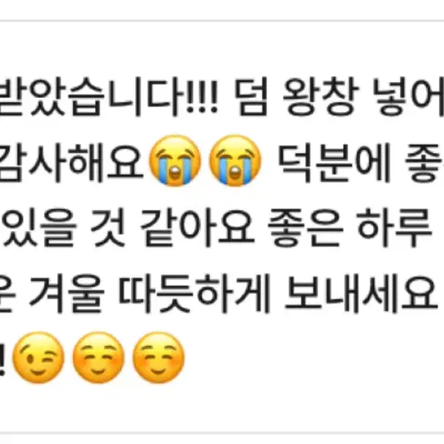Select the word 같아요
The height and width of the screenshot is (444, 444).
(197, 228)
